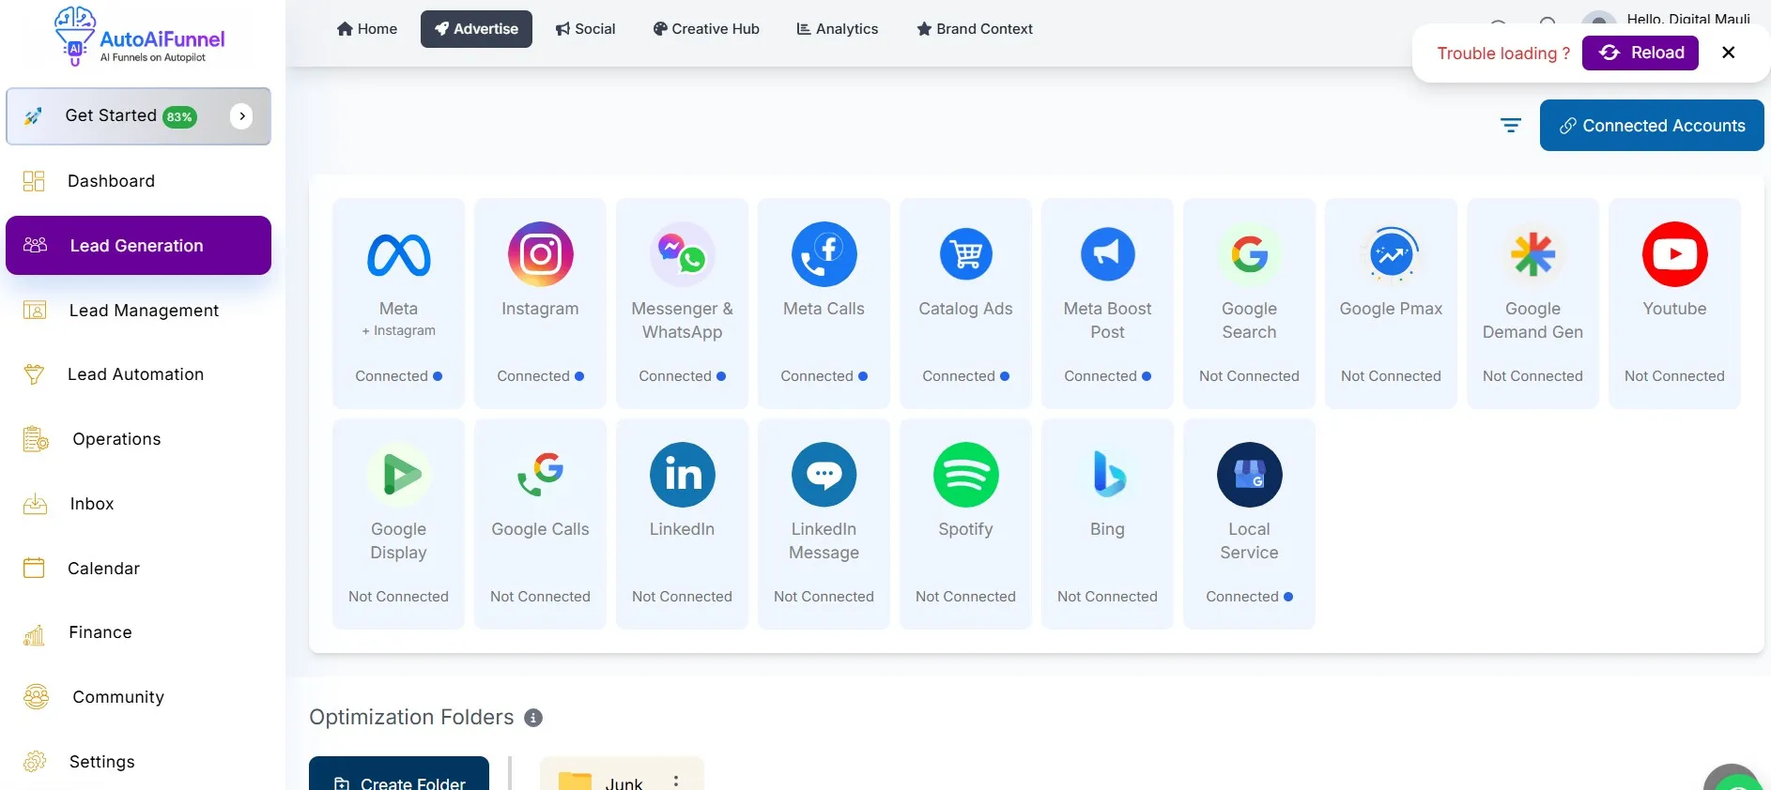Open the Spotify ads icon
This screenshot has width=1771, height=790.
pyautogui.click(x=965, y=475)
